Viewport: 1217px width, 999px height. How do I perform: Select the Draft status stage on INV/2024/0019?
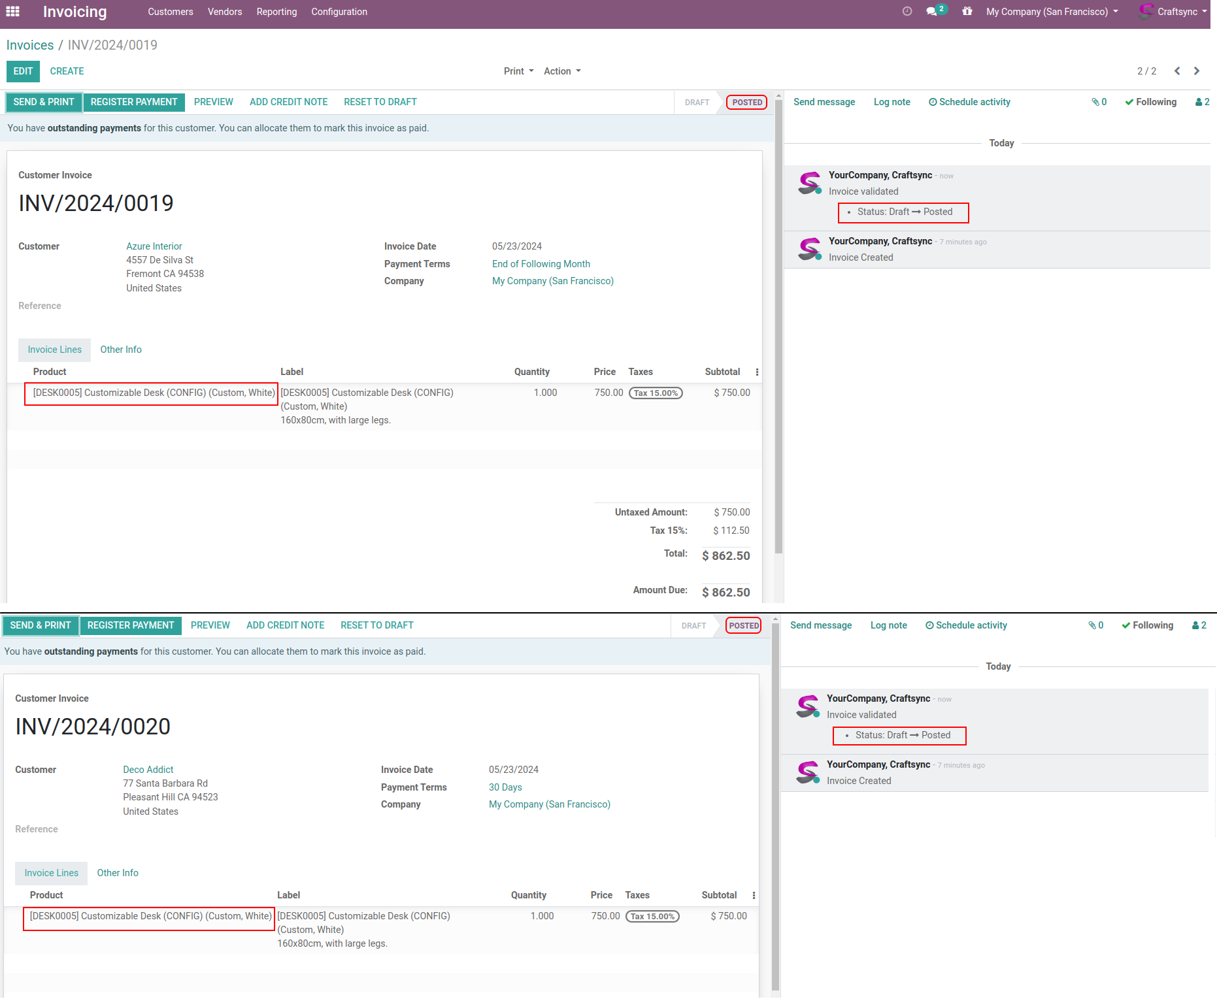697,103
